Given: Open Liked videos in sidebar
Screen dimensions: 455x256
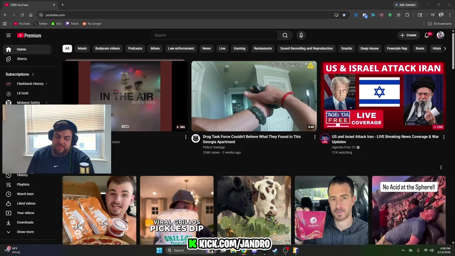Looking at the screenshot, I should pos(27,203).
